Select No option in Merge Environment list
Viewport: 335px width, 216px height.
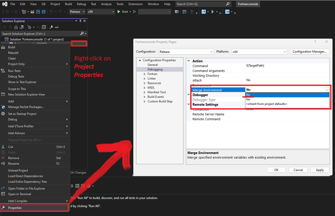click(x=248, y=95)
